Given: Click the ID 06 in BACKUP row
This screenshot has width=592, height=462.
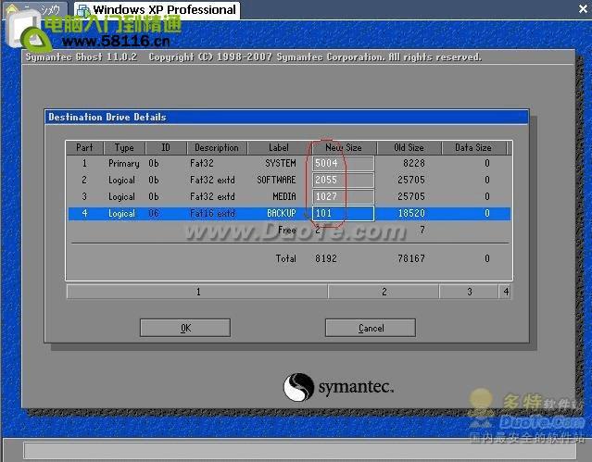Looking at the screenshot, I should pyautogui.click(x=153, y=213).
